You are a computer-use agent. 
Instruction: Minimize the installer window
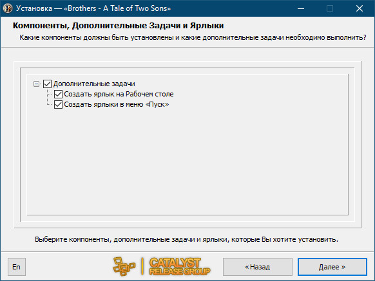(x=301, y=8)
